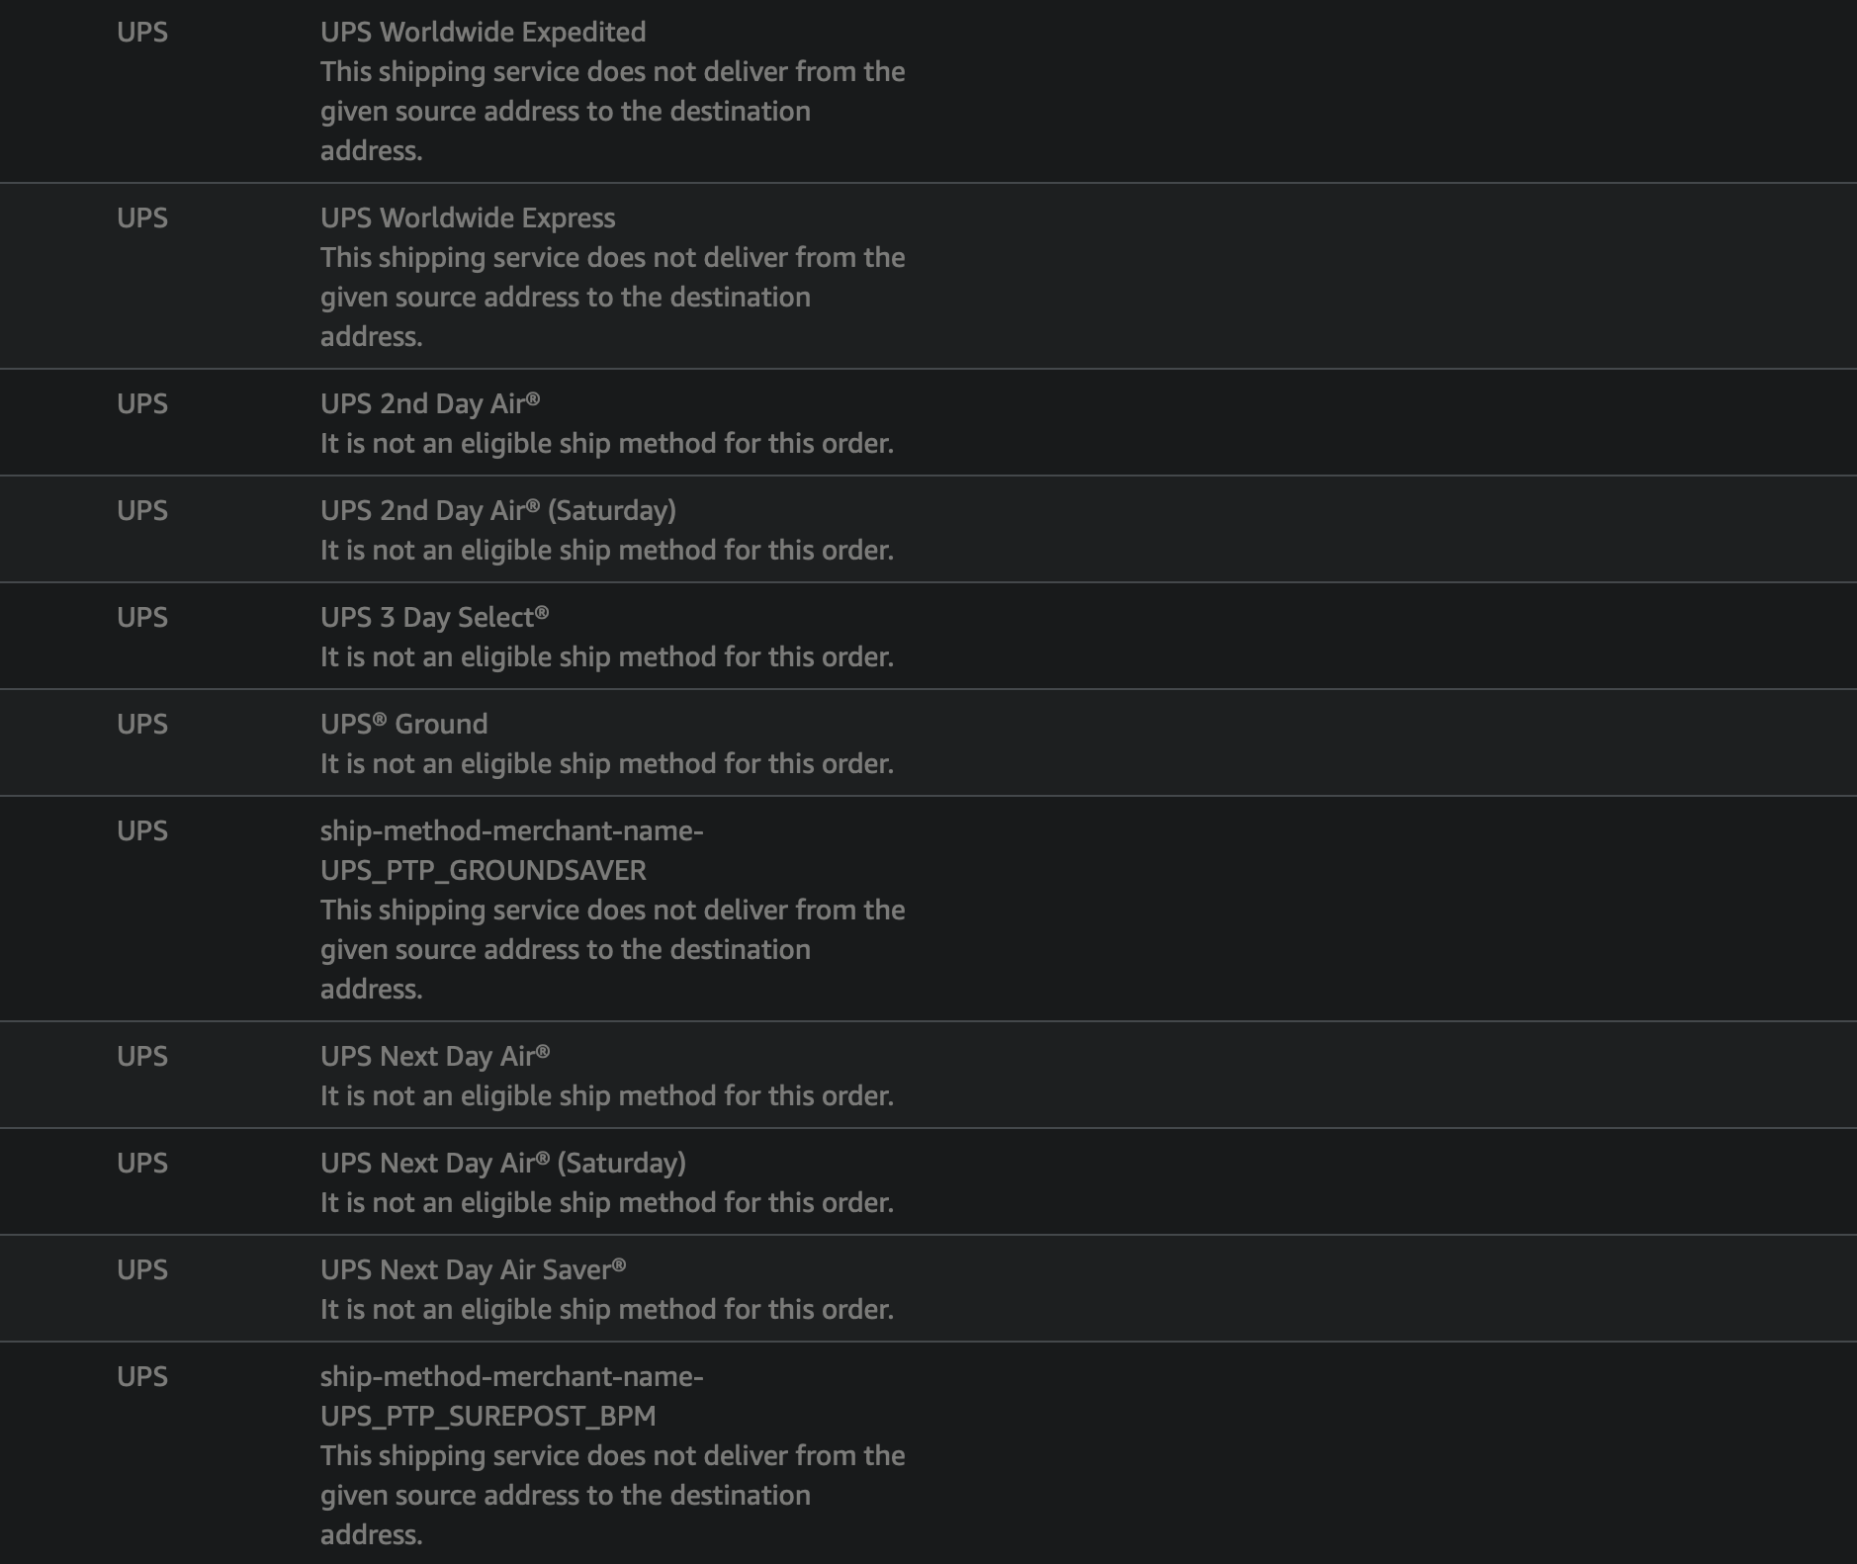Select the UPS 3 Day Select® service name
This screenshot has height=1564, width=1857.
[434, 618]
